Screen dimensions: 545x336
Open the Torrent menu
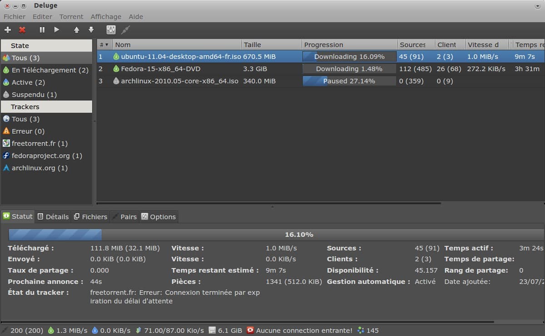click(71, 17)
